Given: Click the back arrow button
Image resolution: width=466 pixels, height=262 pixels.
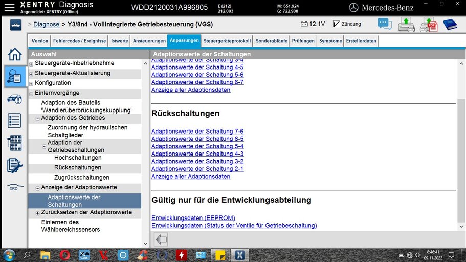Looking at the screenshot, I should 161,239.
